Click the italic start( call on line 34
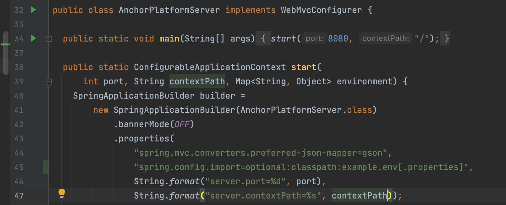506x205 pixels. pos(286,39)
